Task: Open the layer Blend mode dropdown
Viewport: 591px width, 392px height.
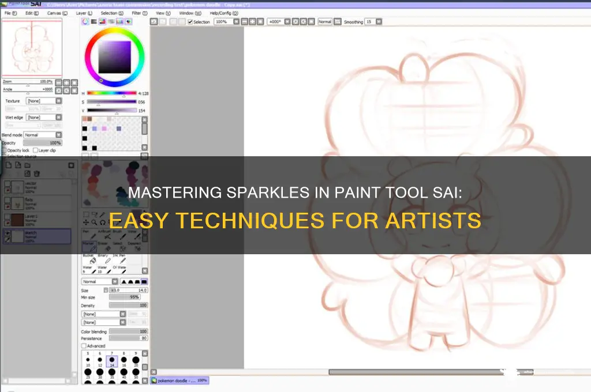Action: [x=43, y=135]
